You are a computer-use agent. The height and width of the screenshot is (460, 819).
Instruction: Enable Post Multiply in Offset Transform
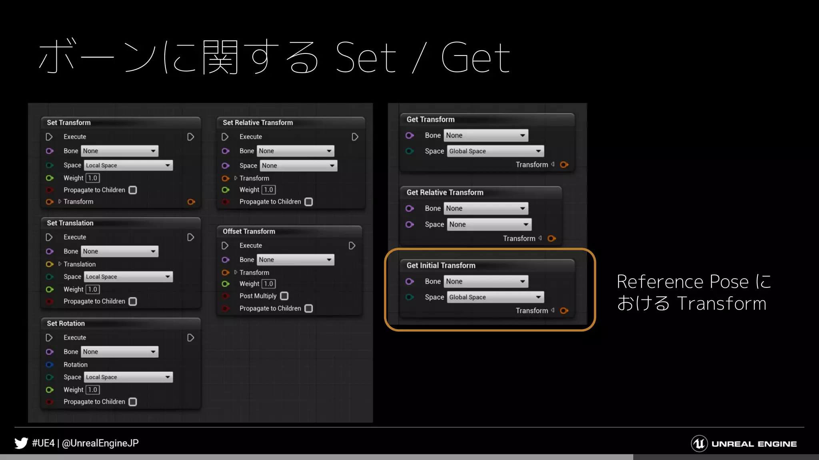(284, 296)
